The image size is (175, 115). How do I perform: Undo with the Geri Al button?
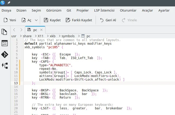108,20
